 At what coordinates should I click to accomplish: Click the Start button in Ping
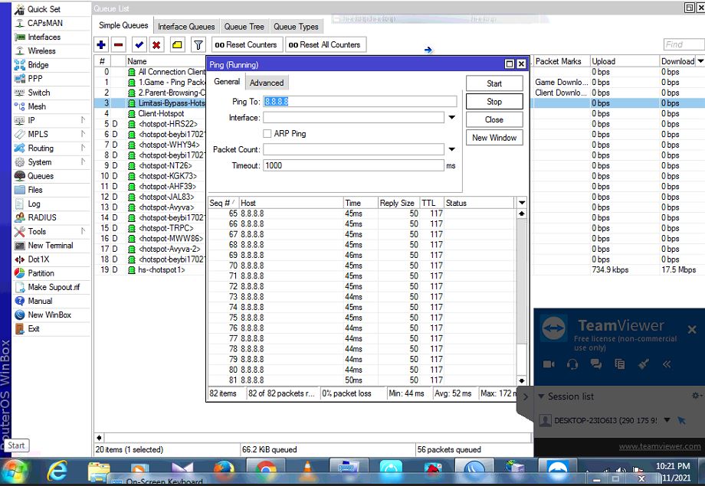(x=494, y=83)
